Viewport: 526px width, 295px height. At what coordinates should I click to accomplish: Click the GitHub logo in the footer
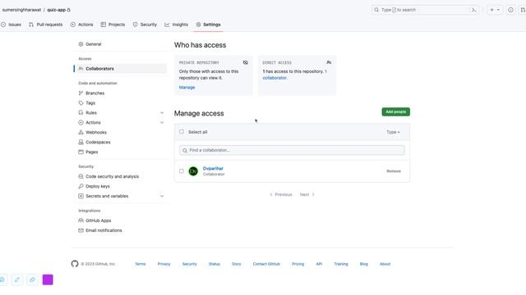click(75, 264)
